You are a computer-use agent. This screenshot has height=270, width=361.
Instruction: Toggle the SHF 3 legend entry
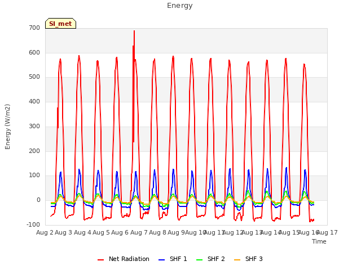click(x=248, y=259)
